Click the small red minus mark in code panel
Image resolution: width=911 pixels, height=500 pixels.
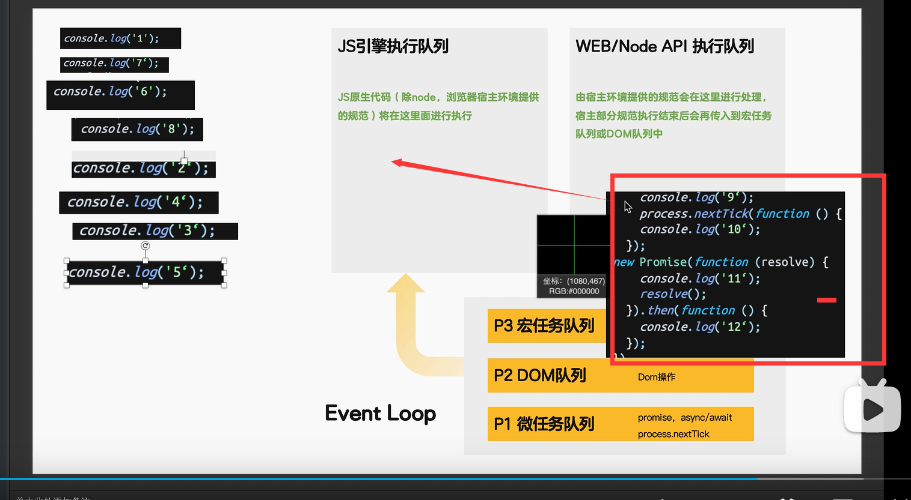827,300
